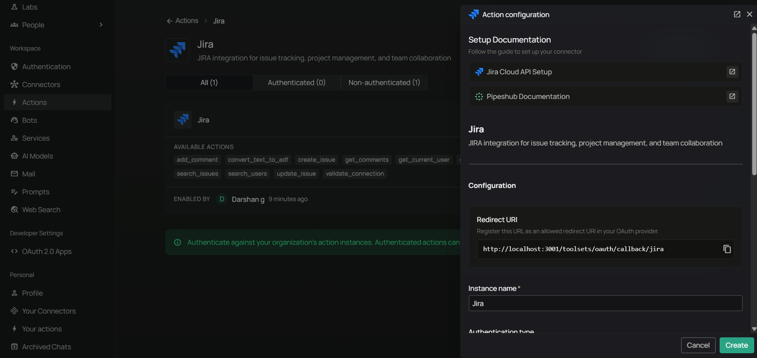Click the OAuth 2.0 Apps code icon
This screenshot has height=358, width=757.
pos(14,251)
